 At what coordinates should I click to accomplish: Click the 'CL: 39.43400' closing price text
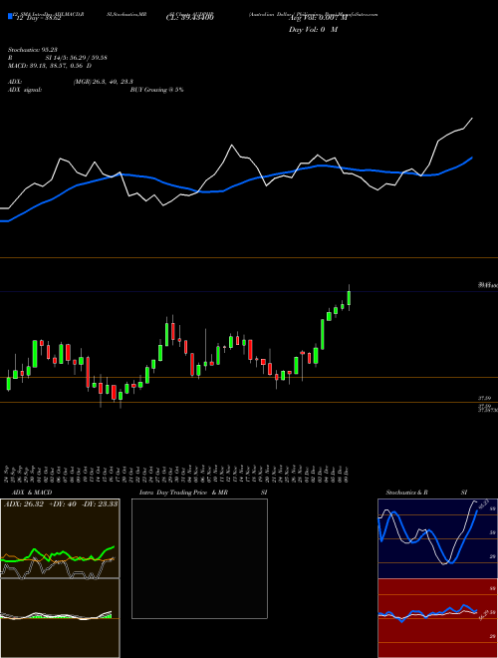[x=190, y=18]
